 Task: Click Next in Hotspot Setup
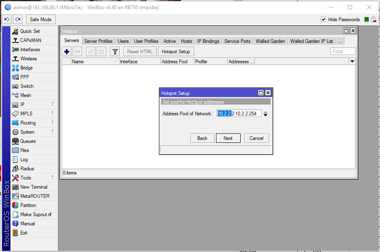228,138
